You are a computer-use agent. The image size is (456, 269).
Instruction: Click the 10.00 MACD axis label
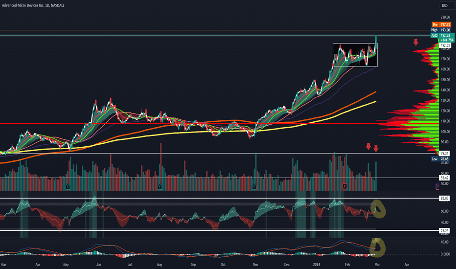click(x=445, y=242)
